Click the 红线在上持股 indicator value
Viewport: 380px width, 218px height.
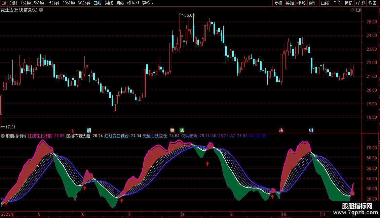coord(46,136)
